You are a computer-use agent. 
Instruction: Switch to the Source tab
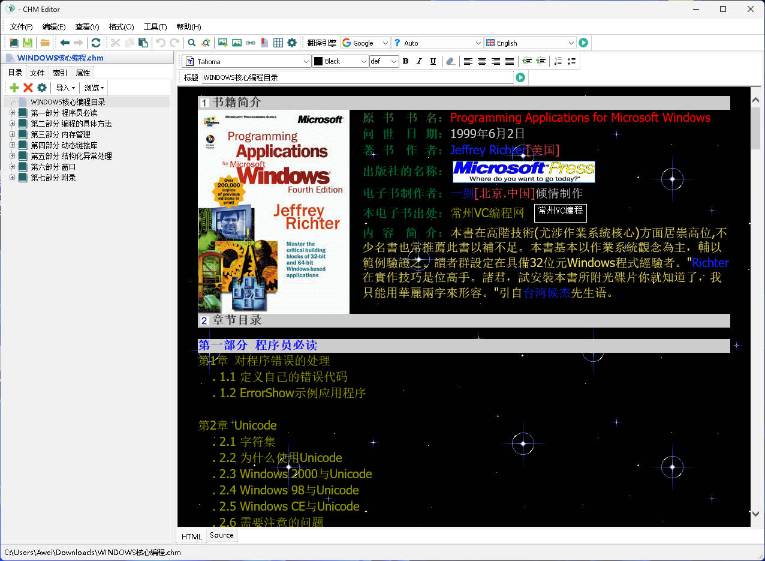point(222,535)
